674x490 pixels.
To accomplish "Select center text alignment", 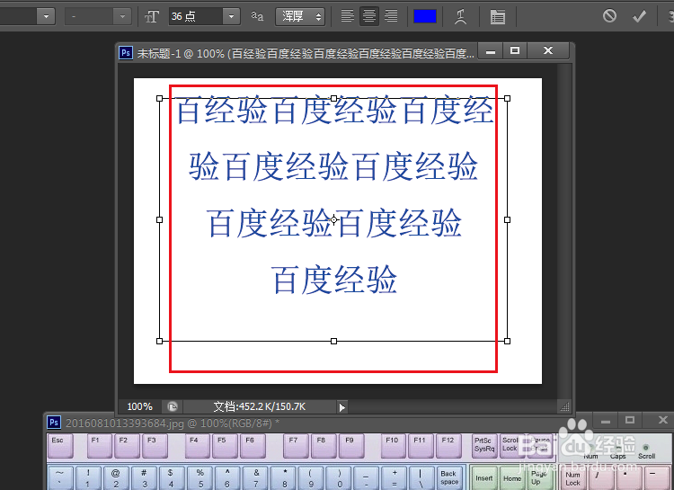I will pyautogui.click(x=369, y=16).
